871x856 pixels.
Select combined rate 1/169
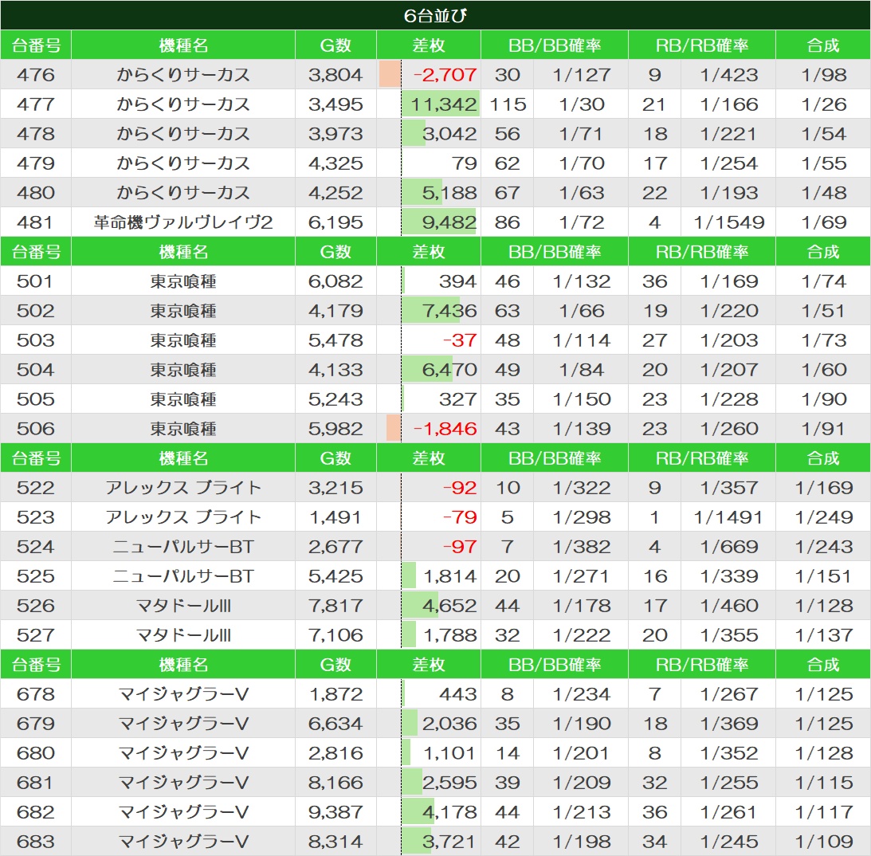click(823, 487)
